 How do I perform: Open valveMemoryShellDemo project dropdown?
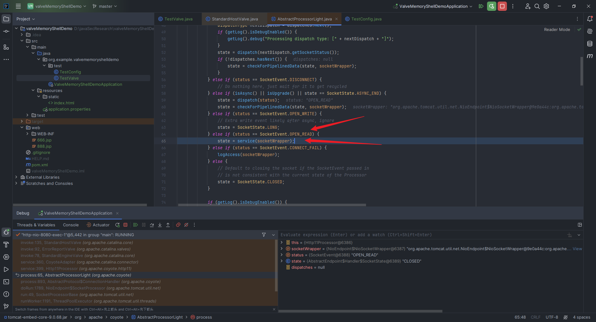tap(57, 6)
